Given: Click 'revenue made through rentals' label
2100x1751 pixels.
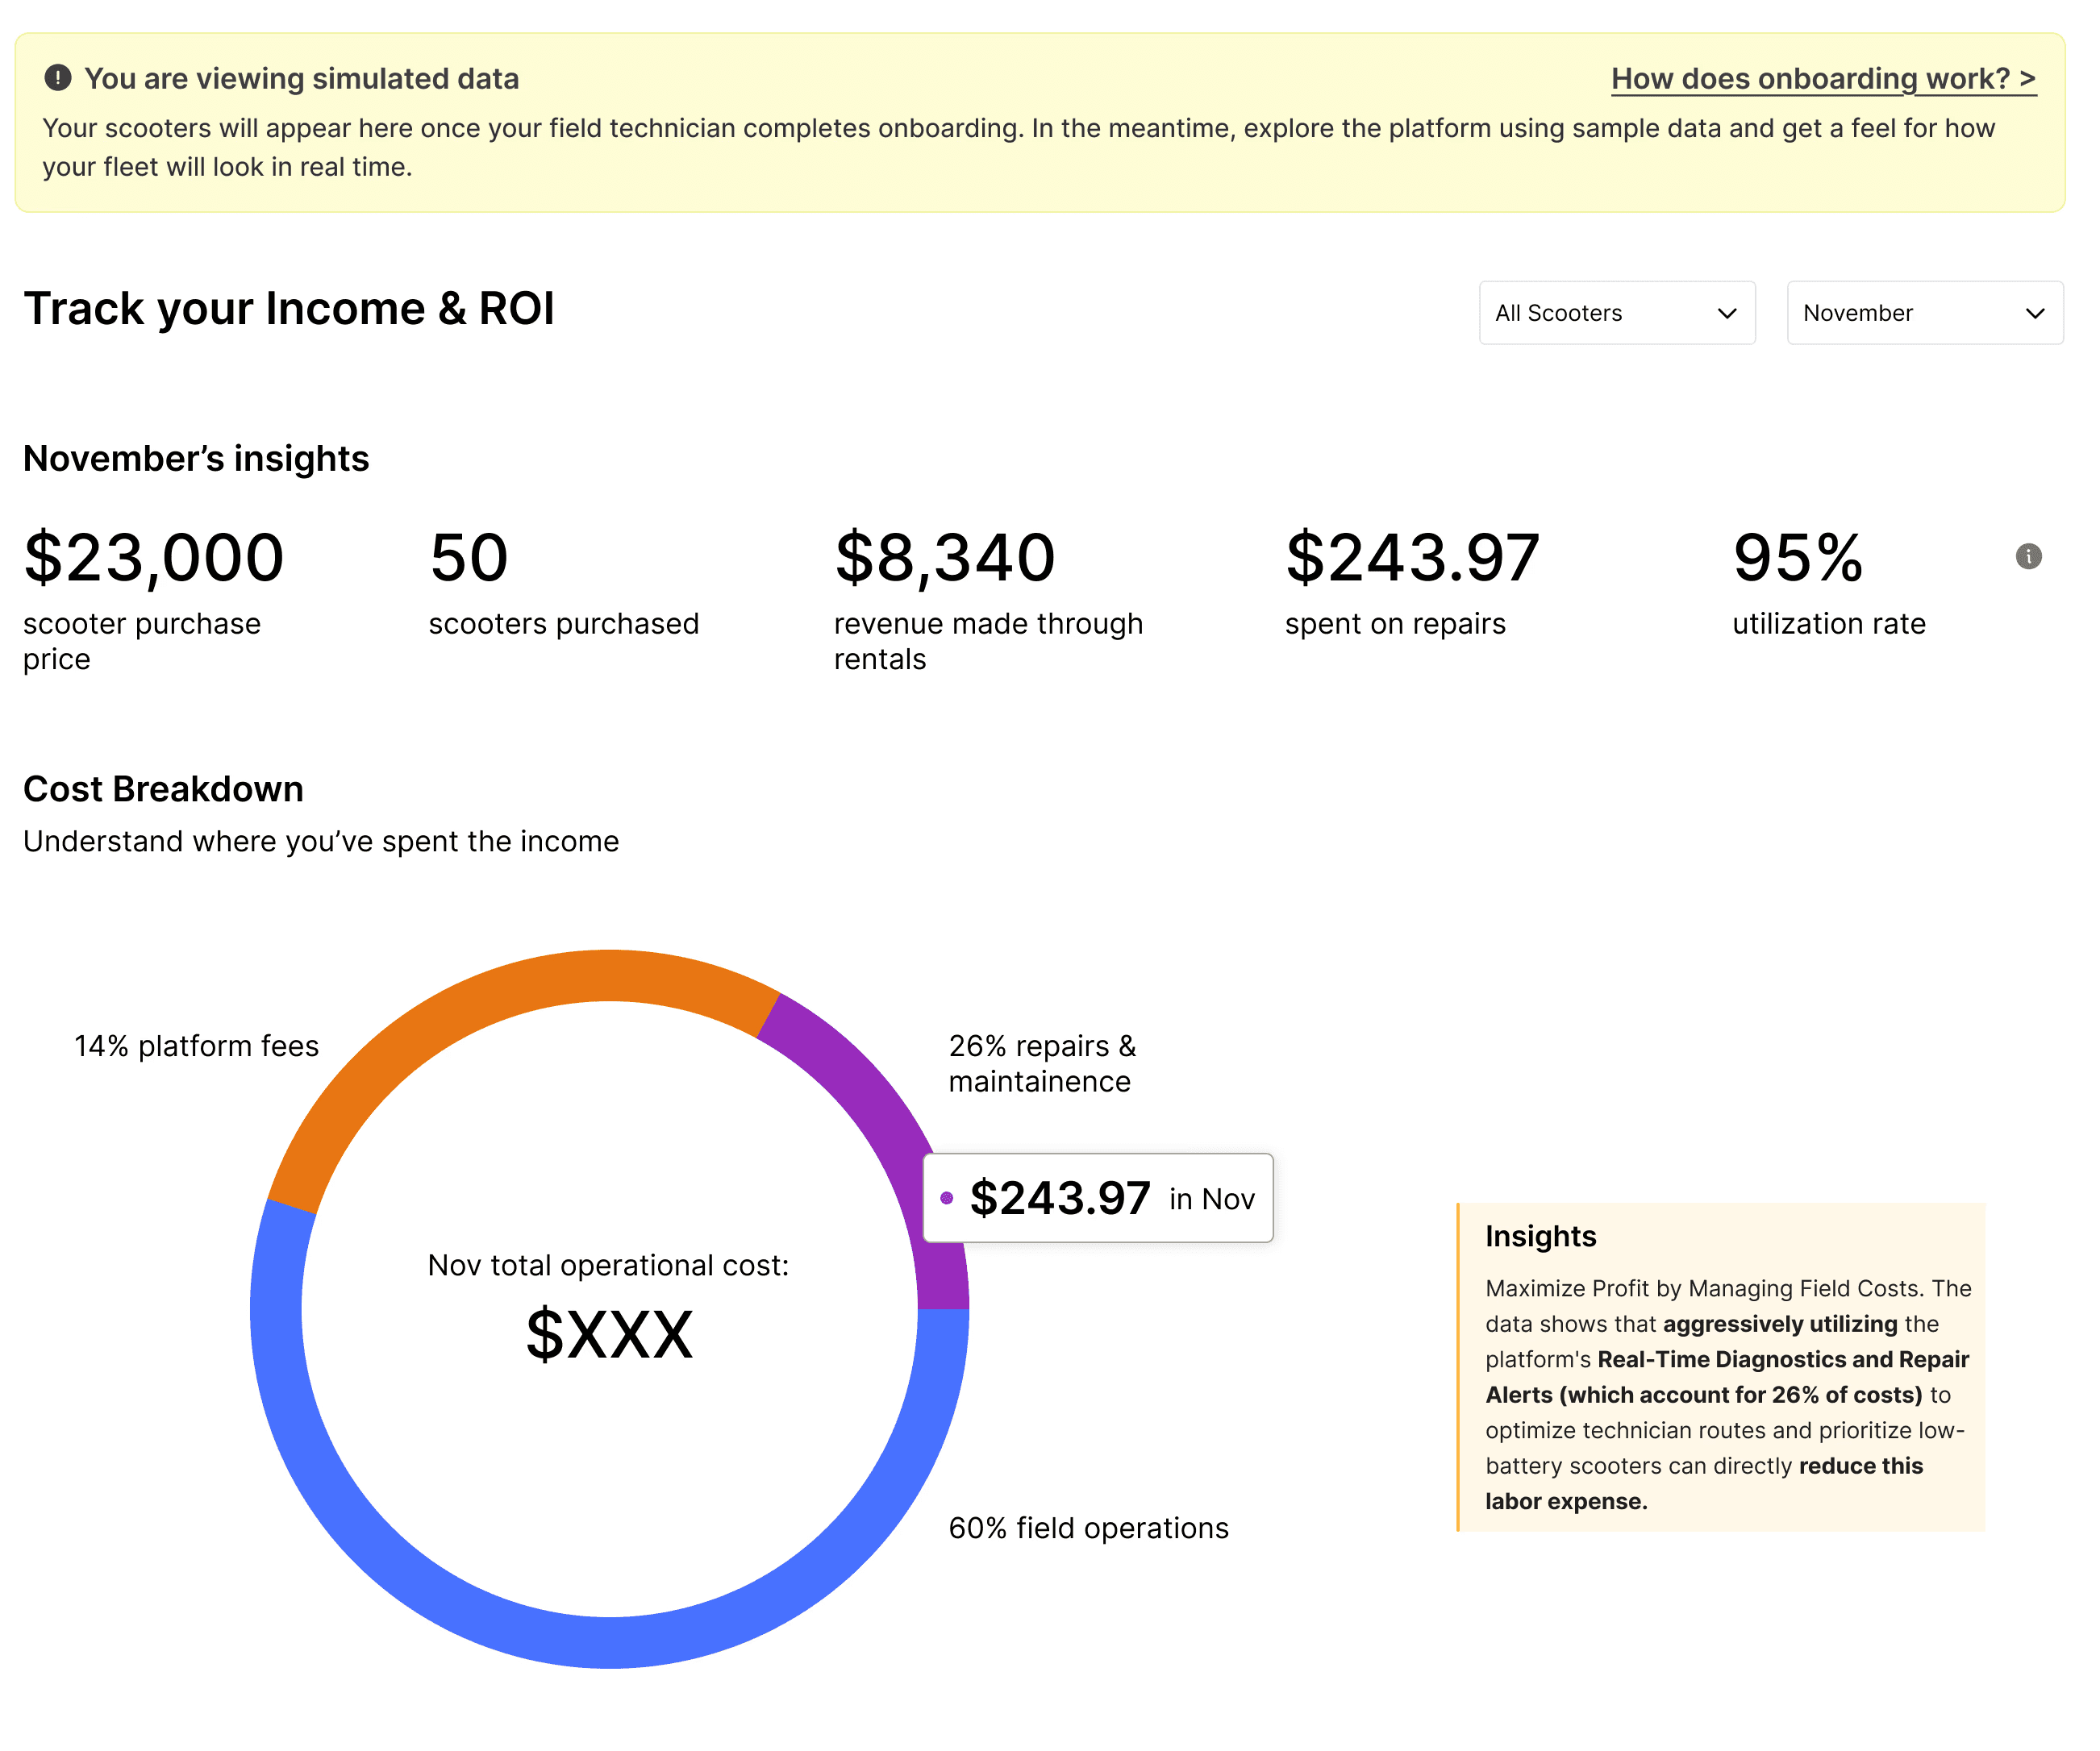Looking at the screenshot, I should [988, 642].
